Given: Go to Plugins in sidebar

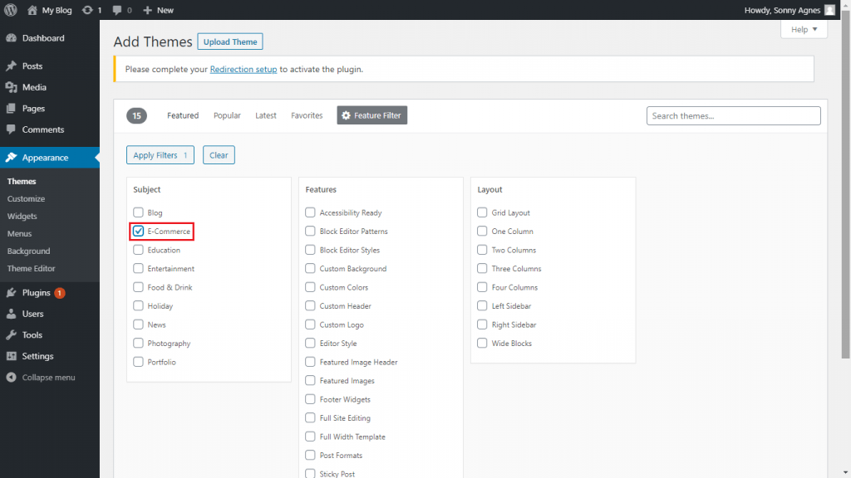Looking at the screenshot, I should pyautogui.click(x=37, y=293).
